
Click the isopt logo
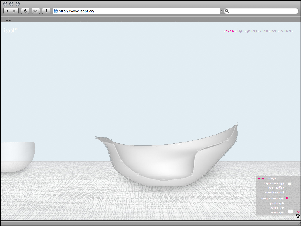pos(11,30)
